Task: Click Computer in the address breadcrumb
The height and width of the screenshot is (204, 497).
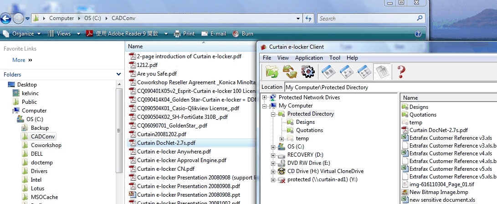Action: point(61,18)
